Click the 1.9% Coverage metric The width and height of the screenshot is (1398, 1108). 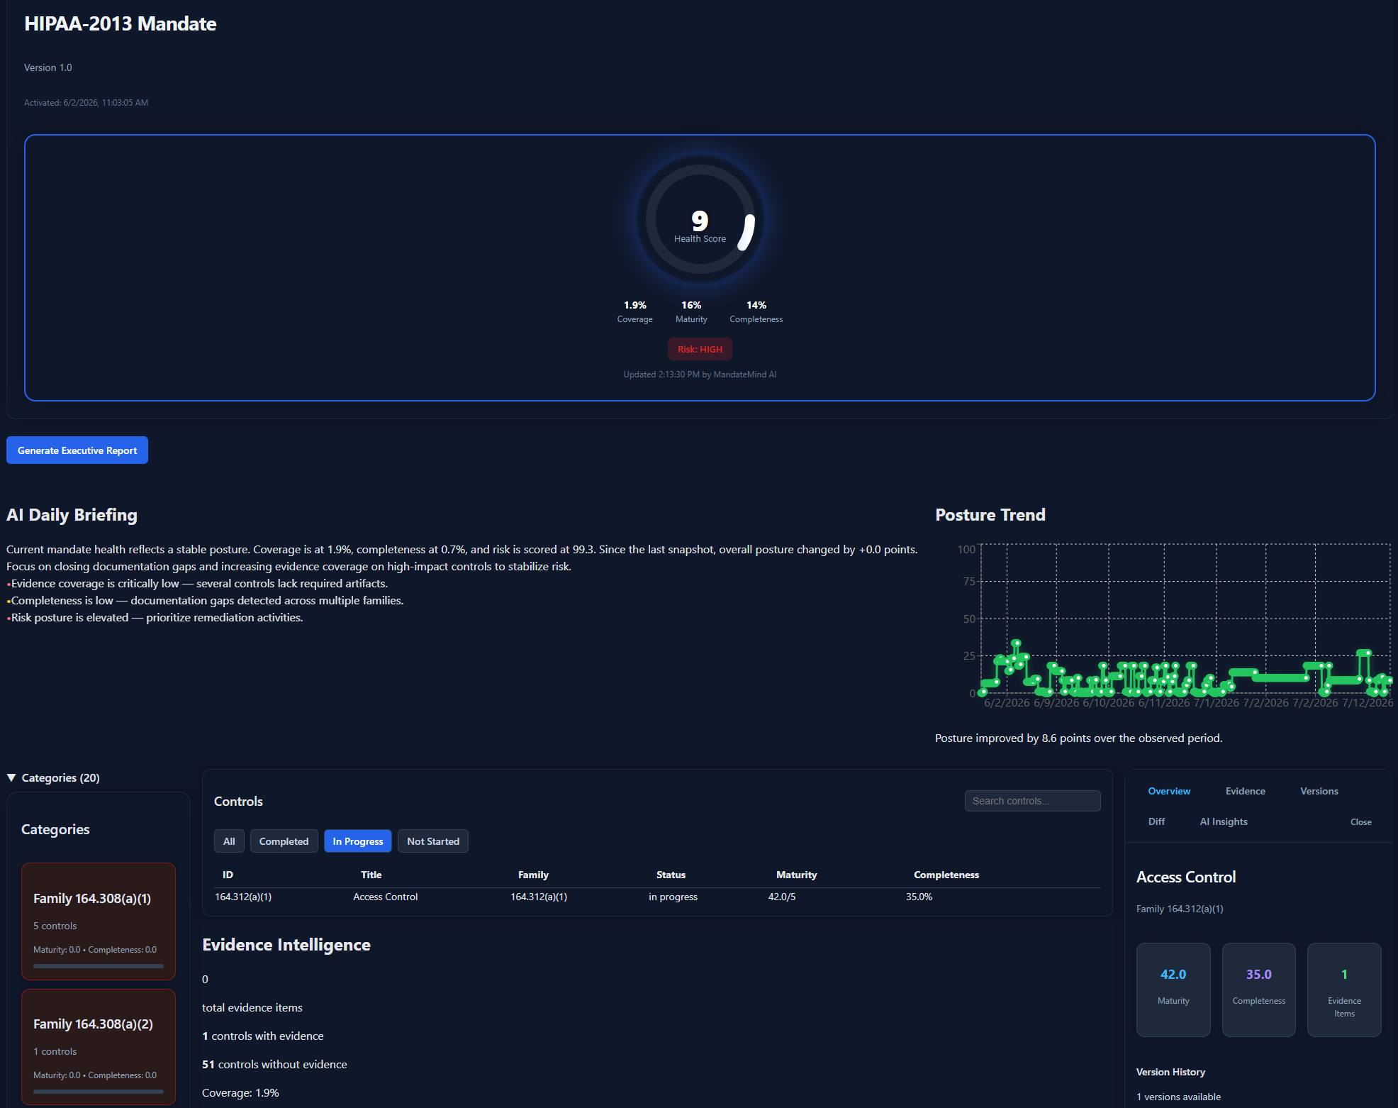(x=634, y=311)
